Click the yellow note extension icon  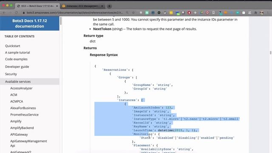coord(171,13)
